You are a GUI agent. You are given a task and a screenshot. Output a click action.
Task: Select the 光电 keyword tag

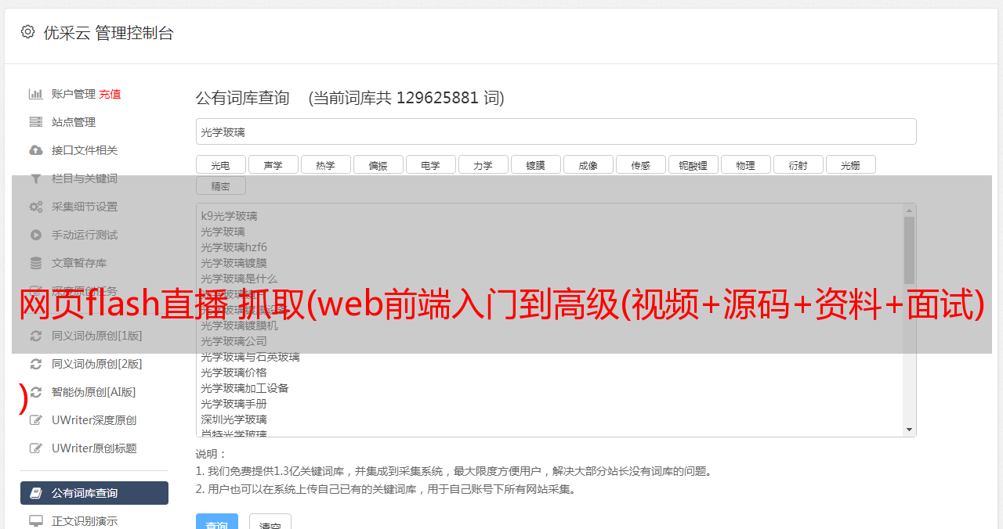220,165
